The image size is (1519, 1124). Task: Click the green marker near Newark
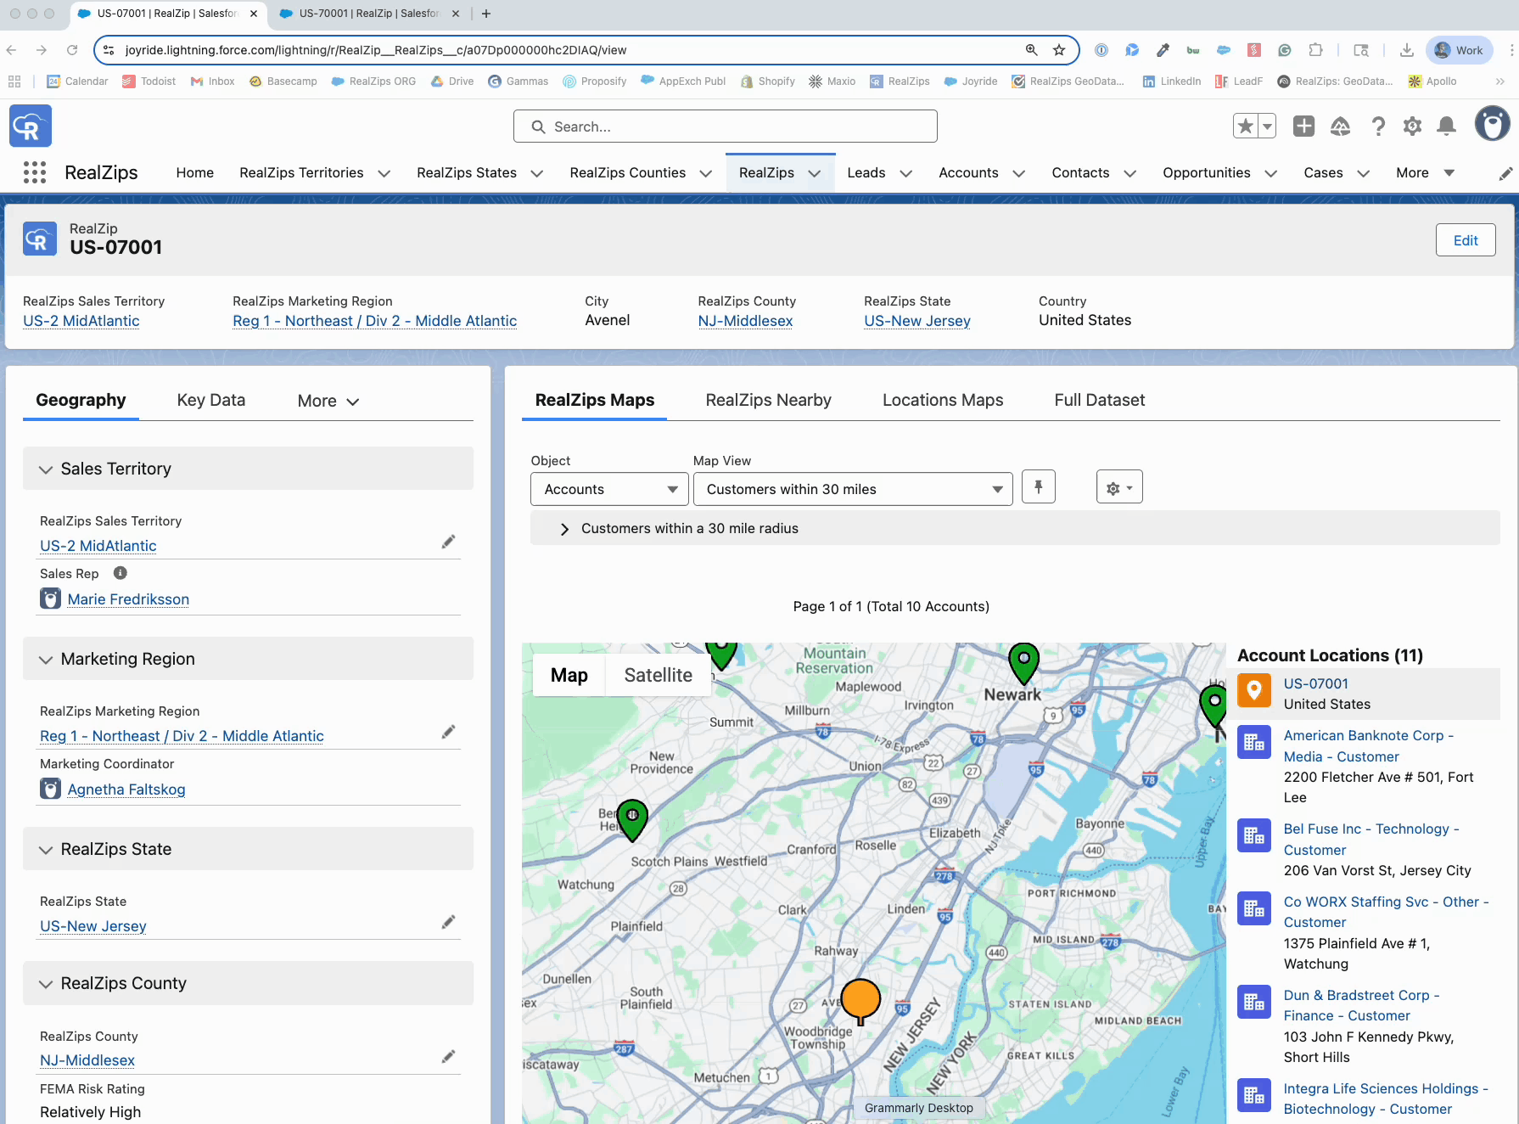pos(1024,663)
